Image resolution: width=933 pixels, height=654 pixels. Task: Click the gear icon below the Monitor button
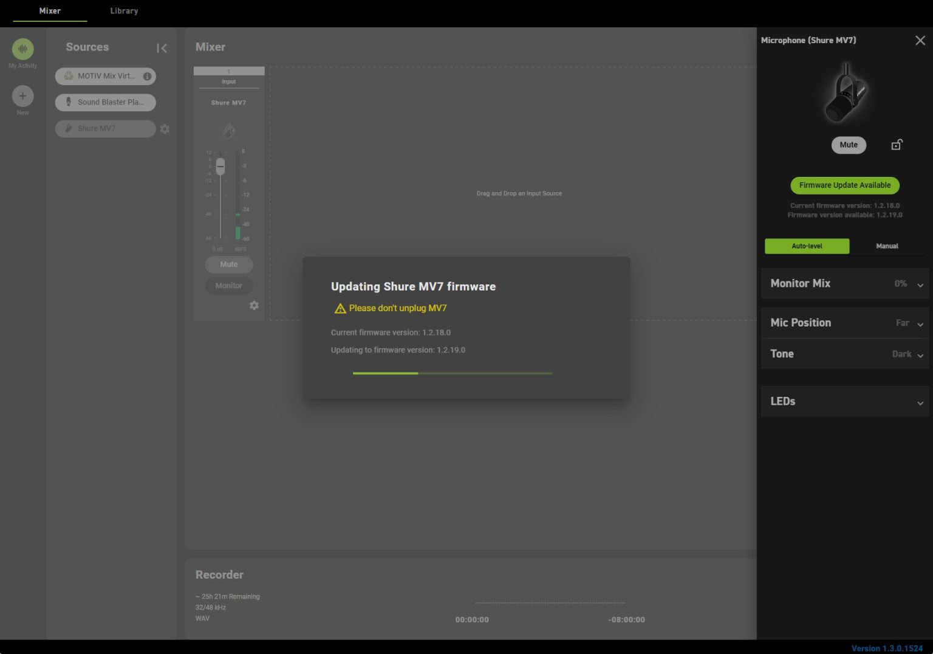(x=255, y=305)
